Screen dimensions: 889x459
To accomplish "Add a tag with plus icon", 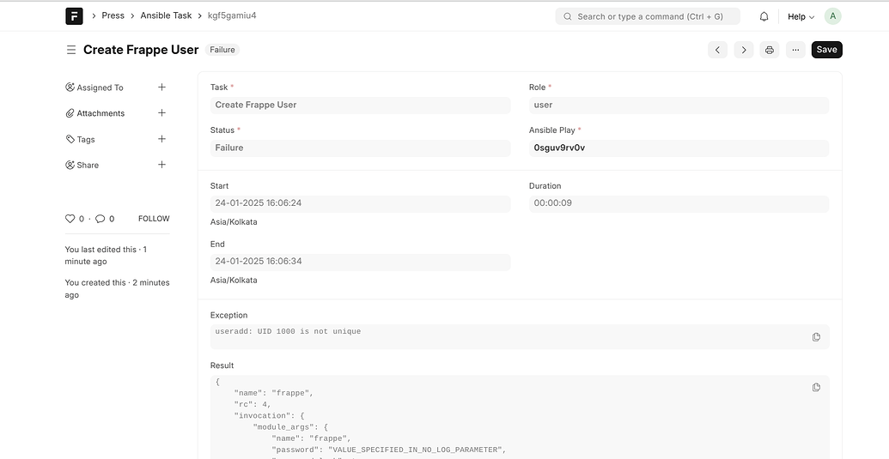I will click(161, 139).
